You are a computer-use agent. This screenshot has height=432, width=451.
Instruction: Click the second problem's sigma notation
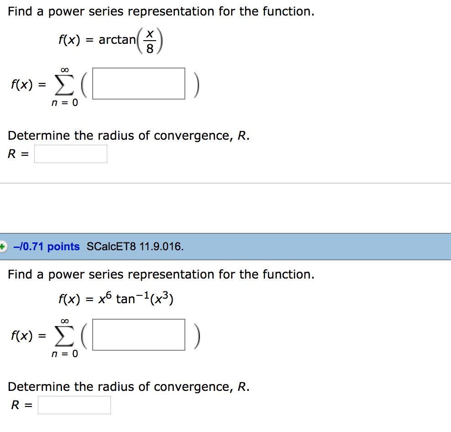pos(65,336)
